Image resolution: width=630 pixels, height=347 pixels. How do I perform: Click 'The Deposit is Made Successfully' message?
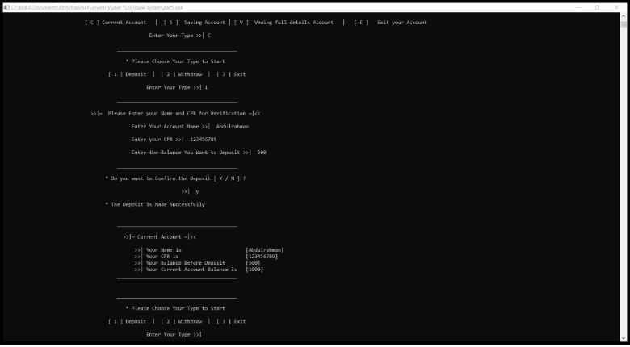tap(155, 204)
